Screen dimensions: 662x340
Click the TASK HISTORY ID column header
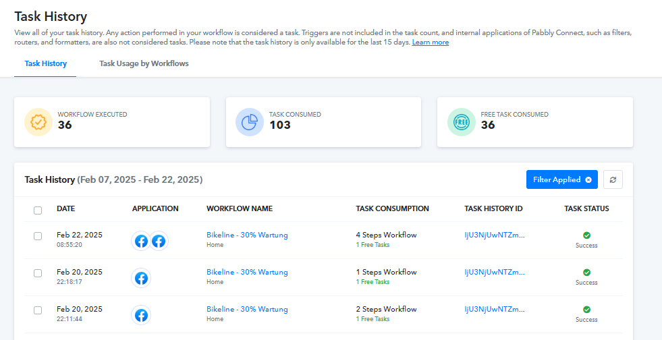(x=493, y=209)
